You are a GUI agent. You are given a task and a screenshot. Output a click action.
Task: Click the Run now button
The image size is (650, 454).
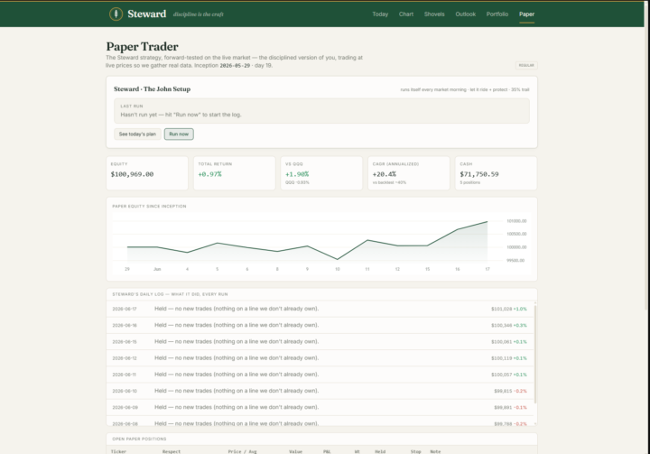[179, 134]
